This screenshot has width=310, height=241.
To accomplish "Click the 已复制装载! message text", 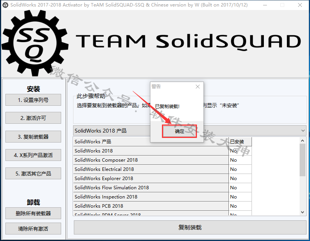I will [167, 107].
